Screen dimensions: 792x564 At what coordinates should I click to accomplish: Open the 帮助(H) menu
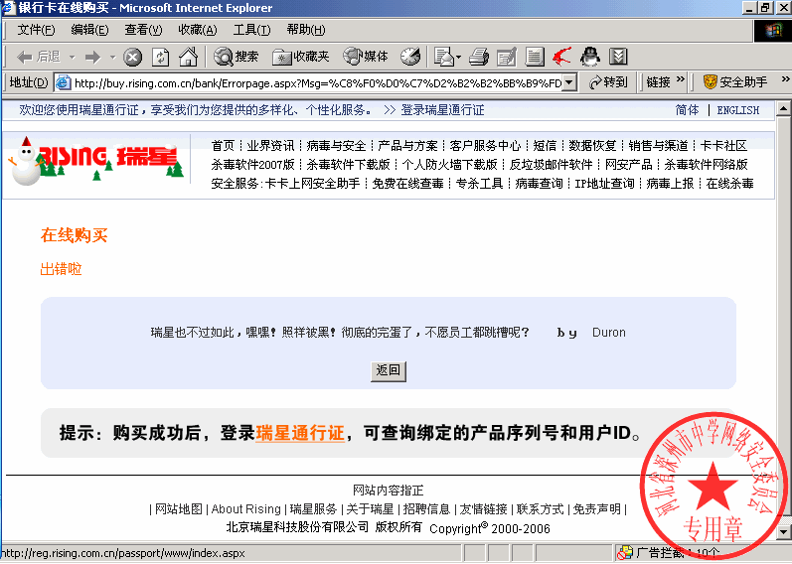click(306, 30)
